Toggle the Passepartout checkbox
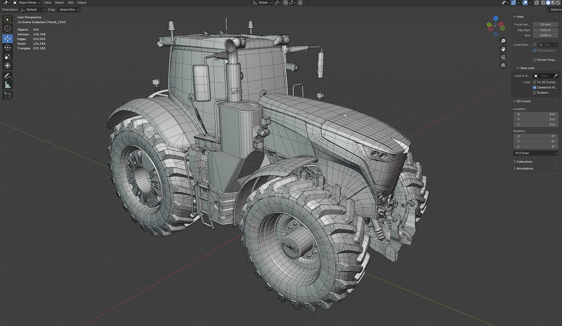Image resolution: width=562 pixels, height=326 pixels. (535, 50)
